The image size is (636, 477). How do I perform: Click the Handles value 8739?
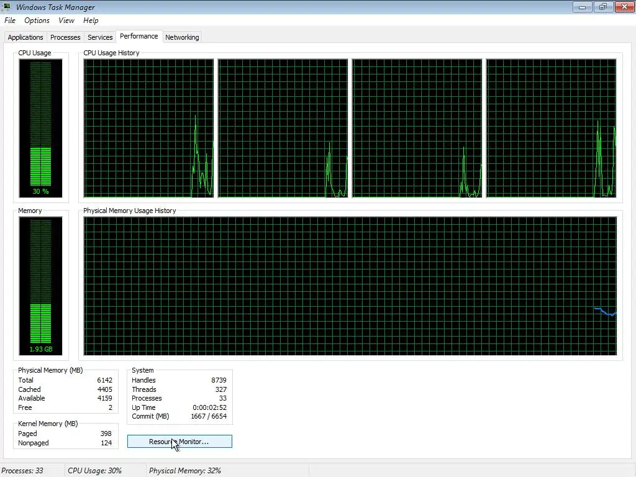click(219, 380)
